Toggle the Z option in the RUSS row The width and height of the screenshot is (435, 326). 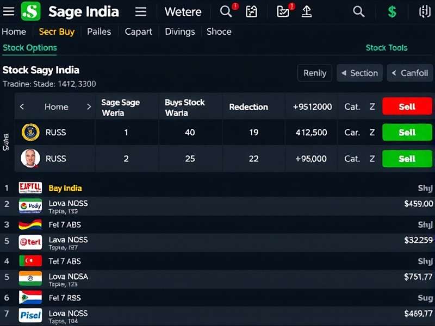pyautogui.click(x=372, y=132)
